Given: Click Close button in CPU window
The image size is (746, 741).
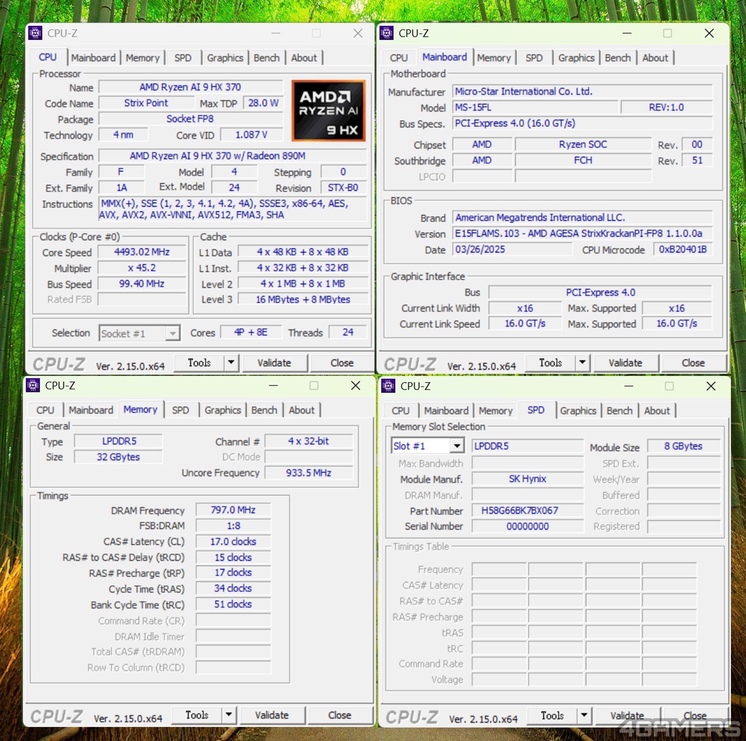Looking at the screenshot, I should [342, 363].
